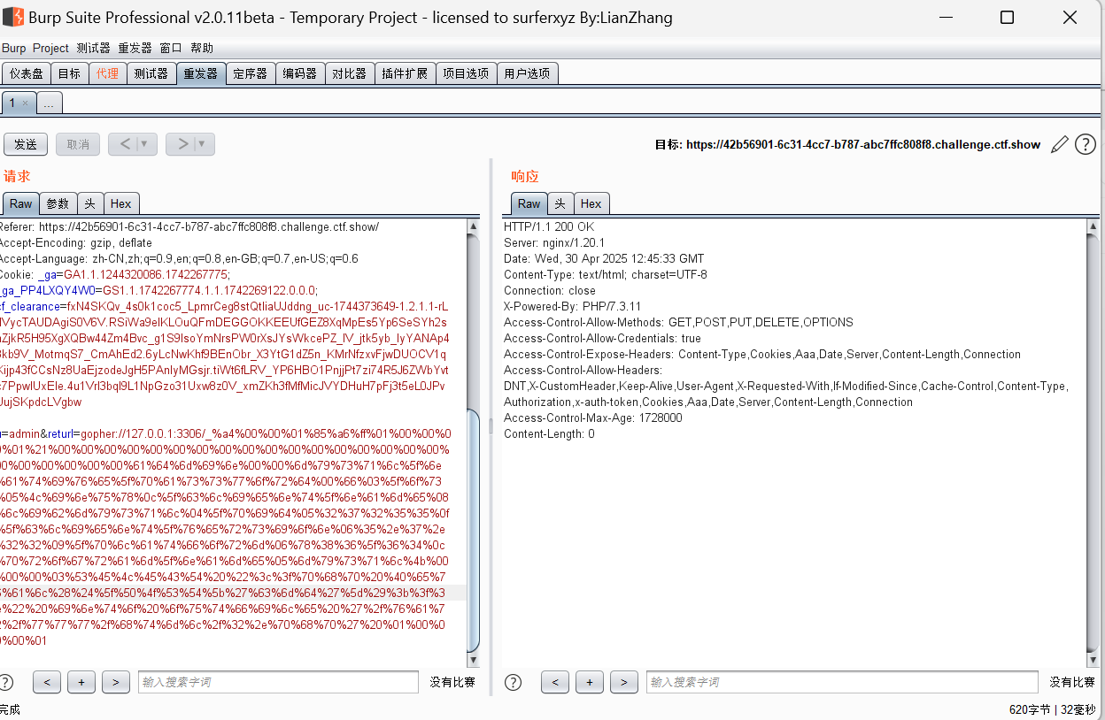Screen dimensions: 1105x720
Task: Click the response scrollbar up arrow
Action: [1093, 227]
